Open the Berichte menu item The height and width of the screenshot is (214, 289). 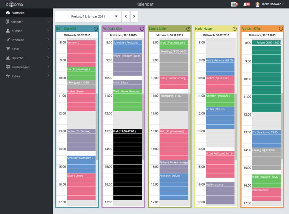(26, 58)
